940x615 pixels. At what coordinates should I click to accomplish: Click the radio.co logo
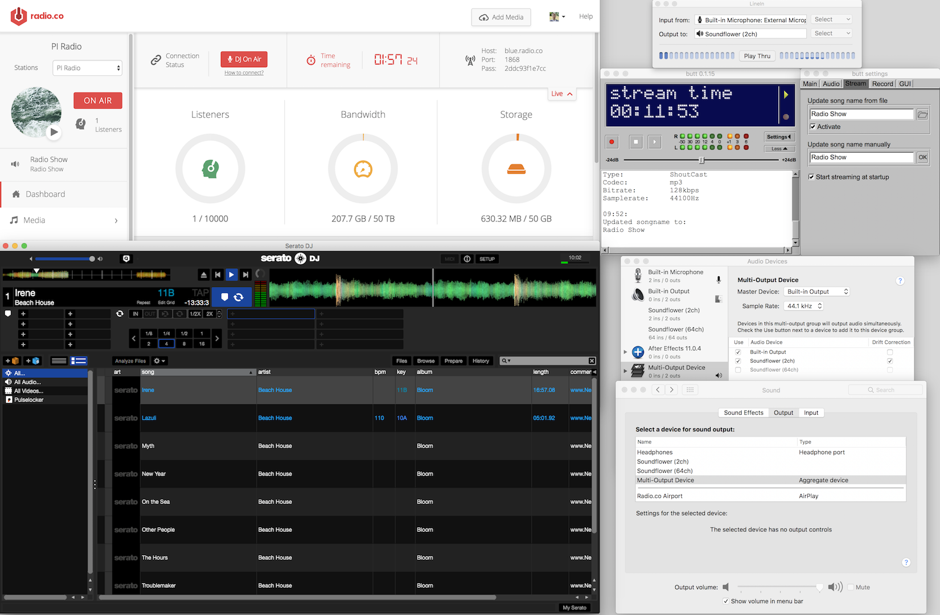pos(37,17)
